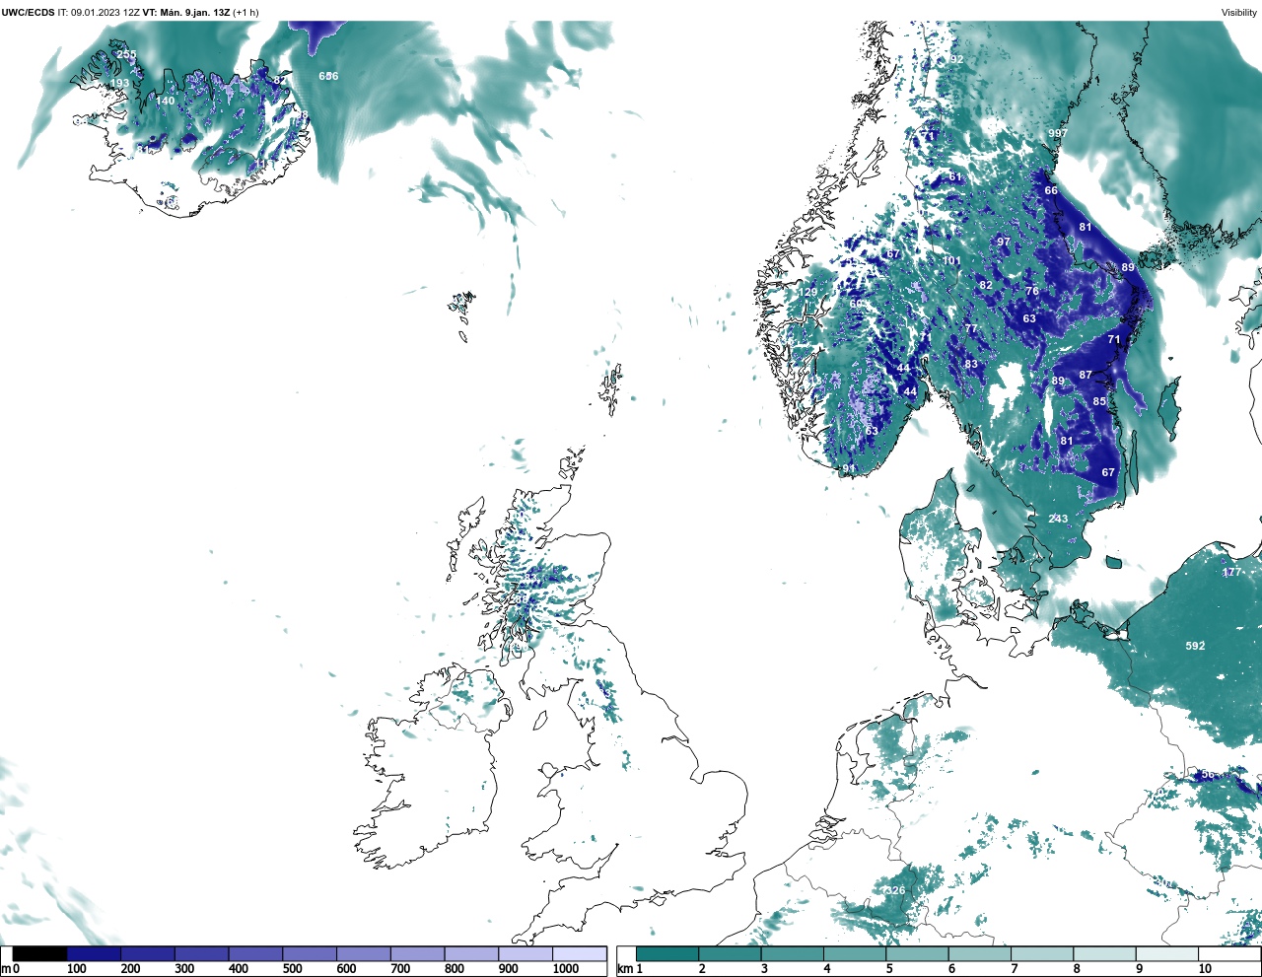
Task: Click the '83' visibility value in Sweden
Action: tap(971, 364)
